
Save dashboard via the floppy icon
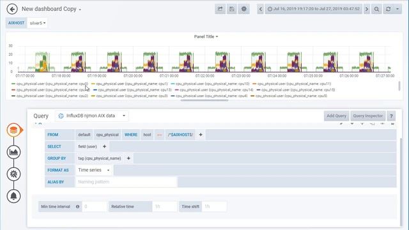point(232,9)
